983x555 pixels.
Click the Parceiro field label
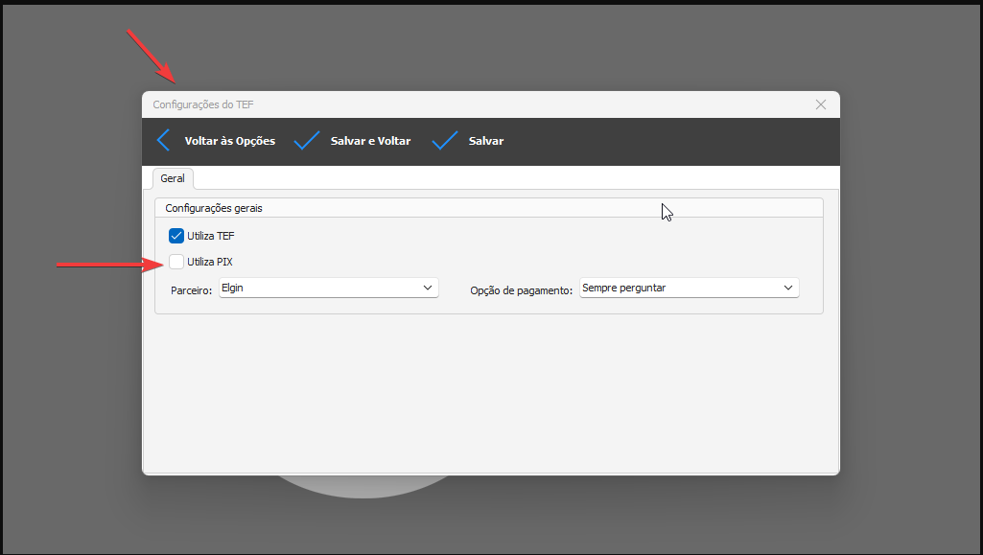pyautogui.click(x=191, y=289)
